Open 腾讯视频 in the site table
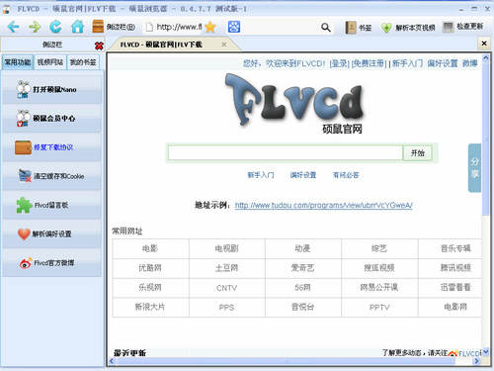The width and height of the screenshot is (494, 371). tap(455, 268)
